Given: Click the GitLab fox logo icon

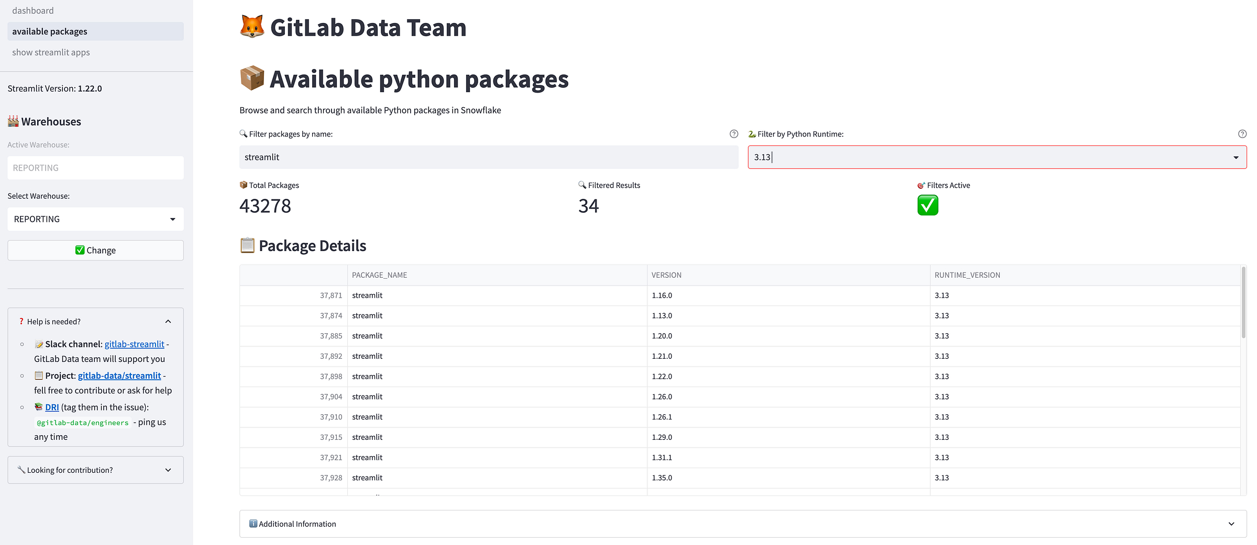Looking at the screenshot, I should (252, 27).
